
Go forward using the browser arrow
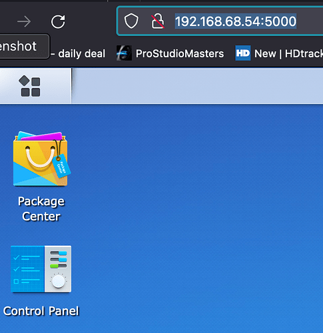[x=24, y=21]
